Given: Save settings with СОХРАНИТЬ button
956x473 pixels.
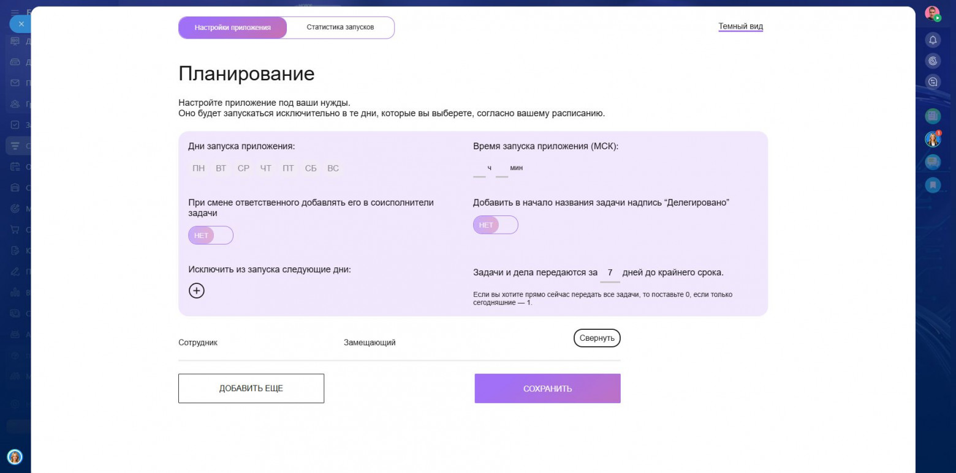Looking at the screenshot, I should (x=547, y=389).
